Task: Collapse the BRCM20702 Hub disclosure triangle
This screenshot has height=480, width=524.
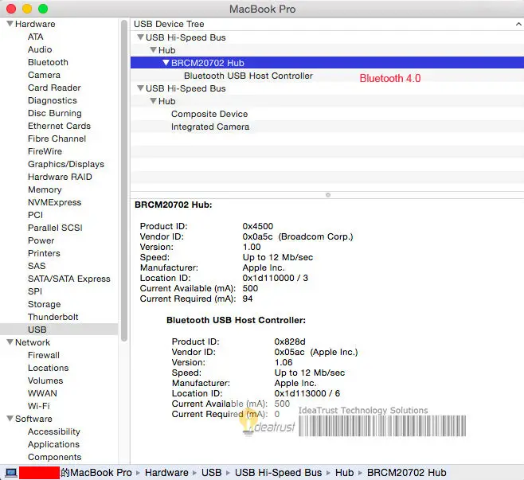Action: (166, 62)
